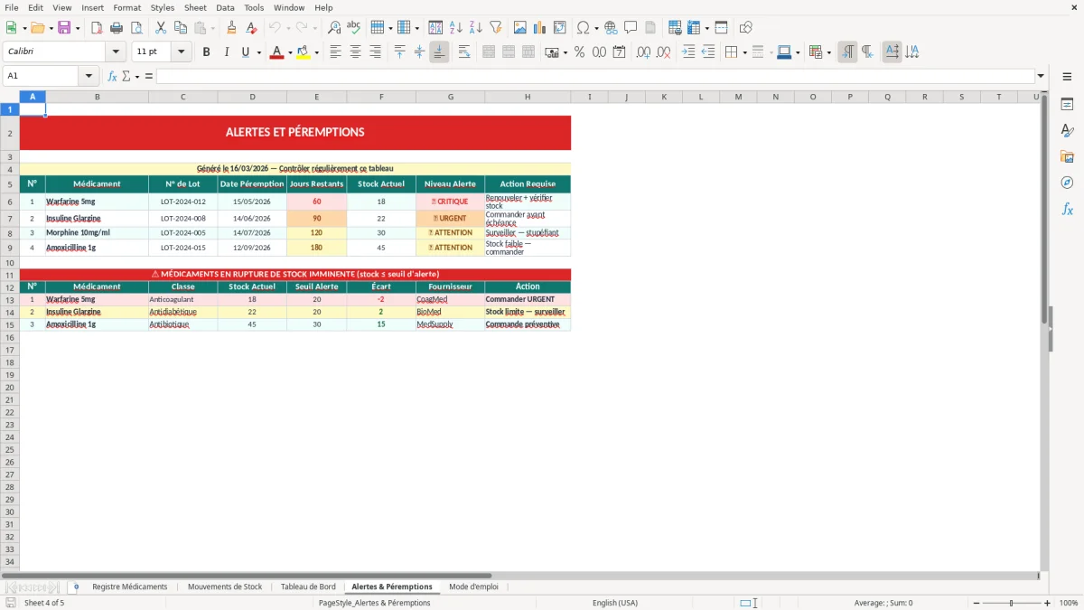Image resolution: width=1084 pixels, height=610 pixels.
Task: Click the sidebar settings menu button
Action: pyautogui.click(x=1067, y=79)
